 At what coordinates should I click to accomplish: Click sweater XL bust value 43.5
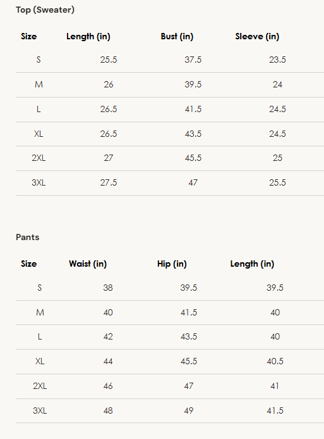click(x=193, y=134)
